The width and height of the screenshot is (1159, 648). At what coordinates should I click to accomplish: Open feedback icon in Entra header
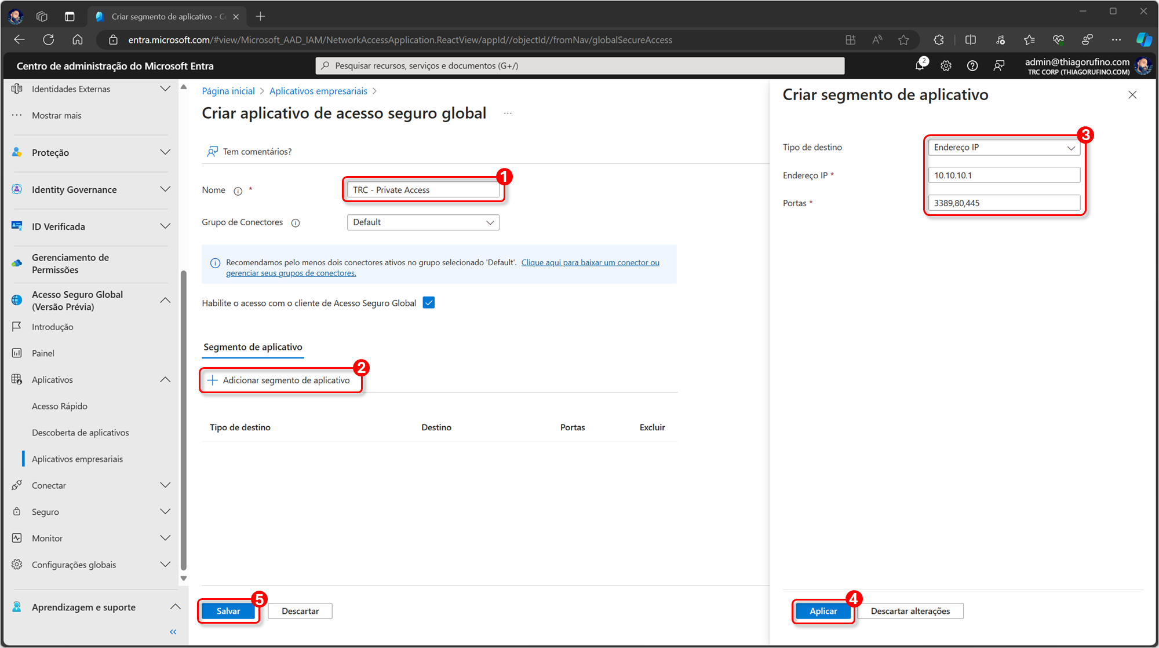tap(999, 66)
